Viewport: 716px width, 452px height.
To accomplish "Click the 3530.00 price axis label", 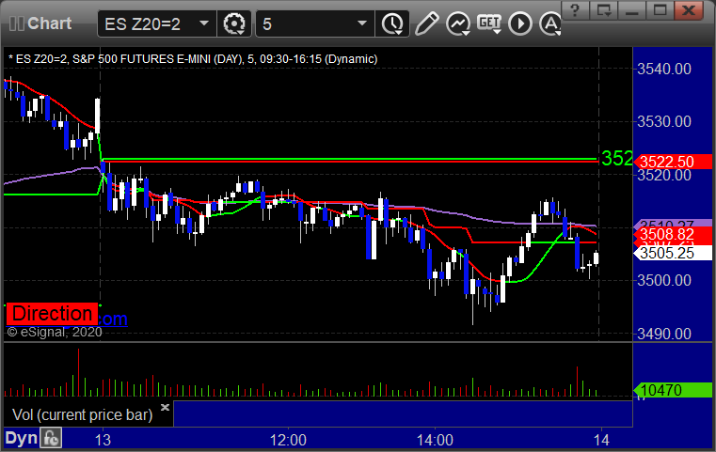I will (x=664, y=122).
